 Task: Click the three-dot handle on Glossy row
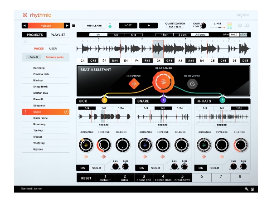tap(25, 112)
